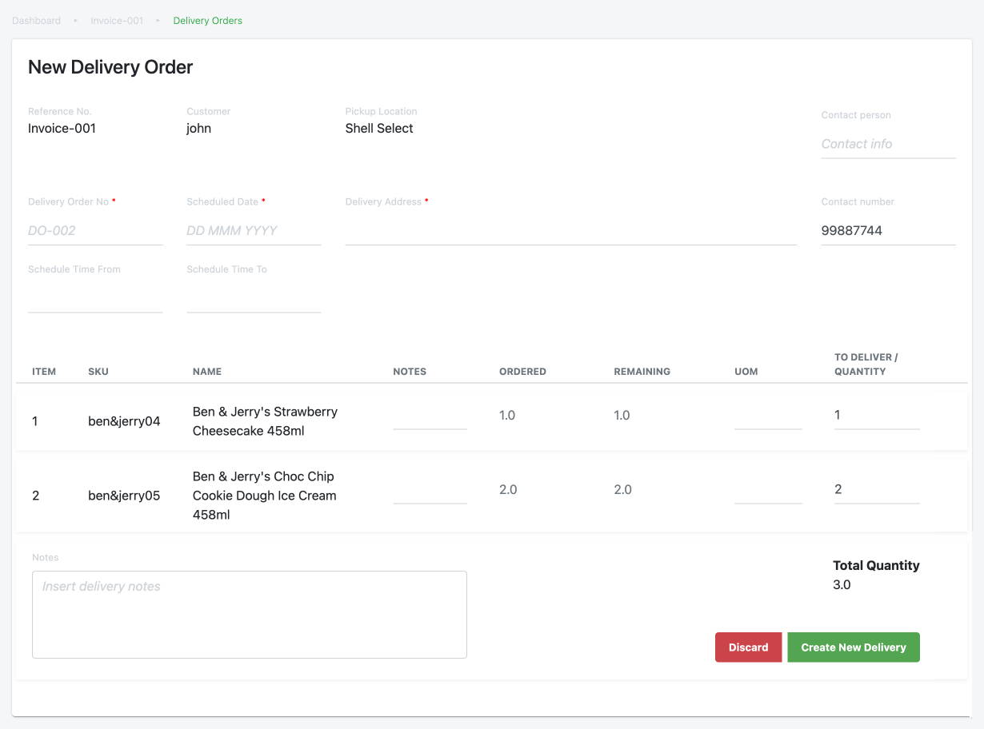The image size is (984, 729).
Task: Click the NOTES column header
Action: click(x=410, y=372)
